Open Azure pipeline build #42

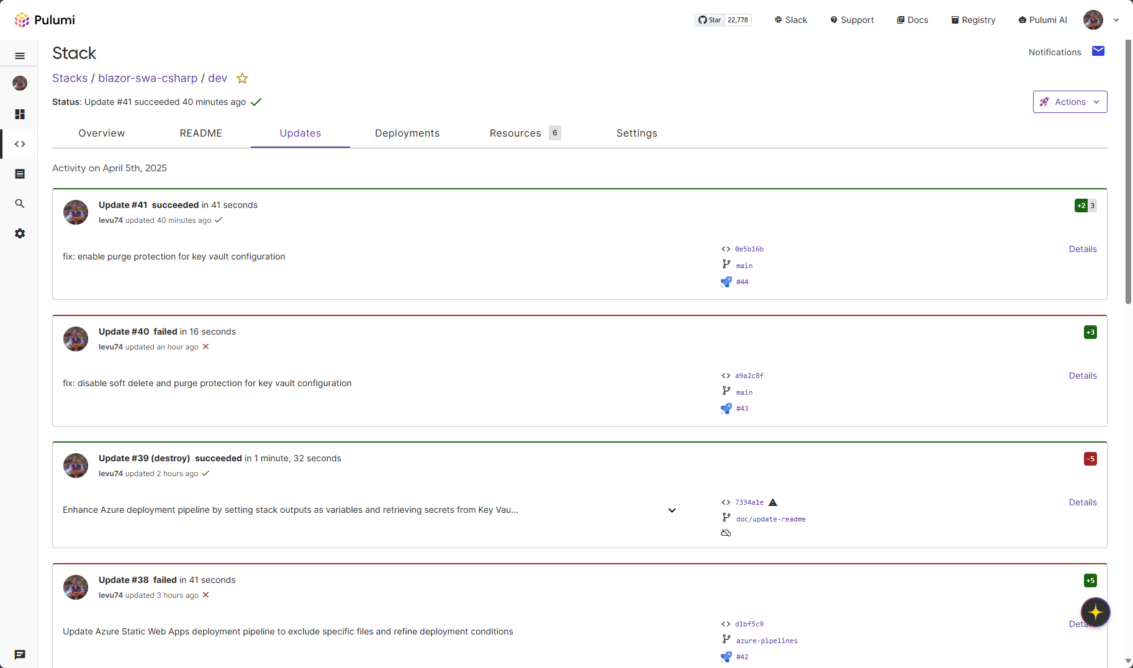[x=743, y=657]
